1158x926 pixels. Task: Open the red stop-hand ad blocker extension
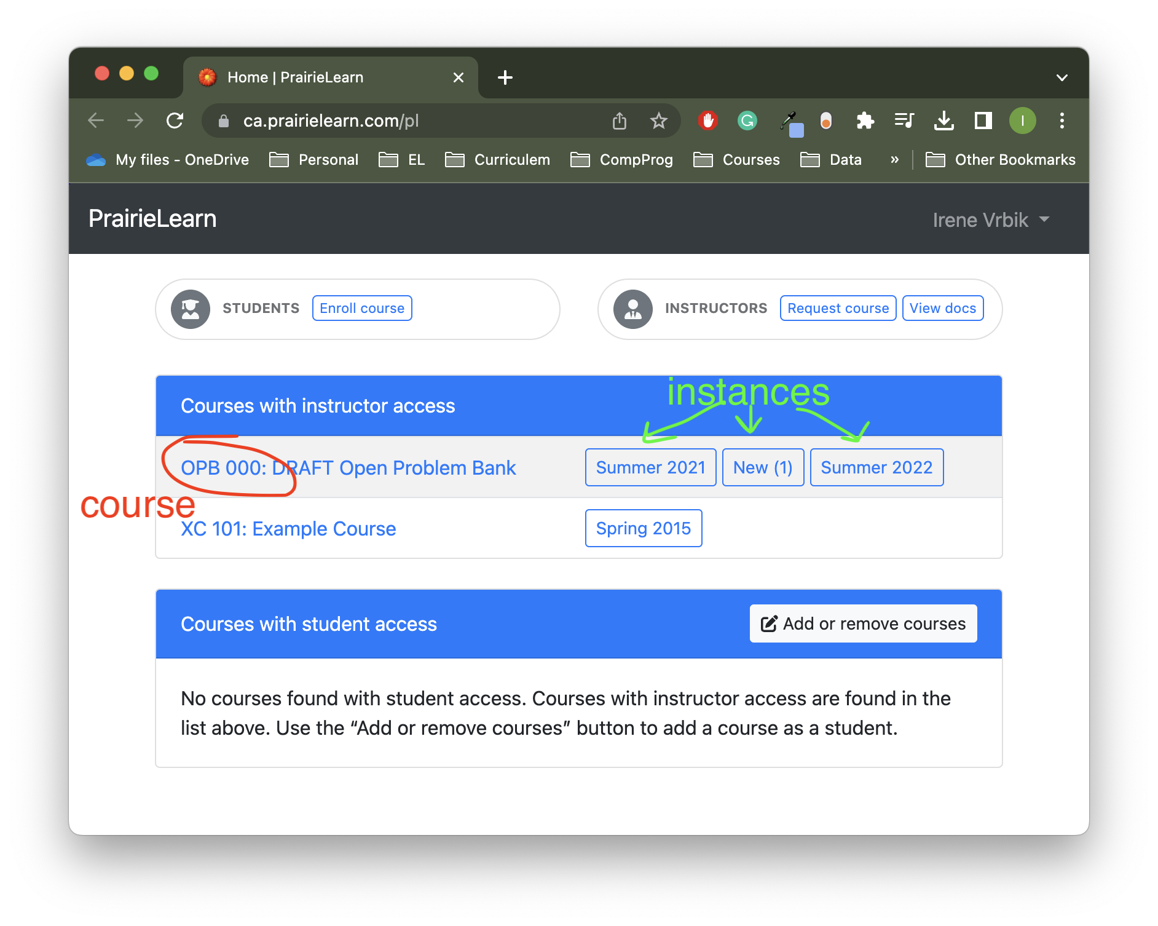coord(708,121)
